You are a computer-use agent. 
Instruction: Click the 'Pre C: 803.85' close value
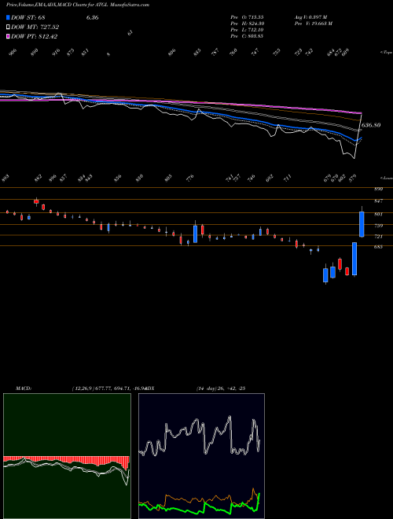247,35
